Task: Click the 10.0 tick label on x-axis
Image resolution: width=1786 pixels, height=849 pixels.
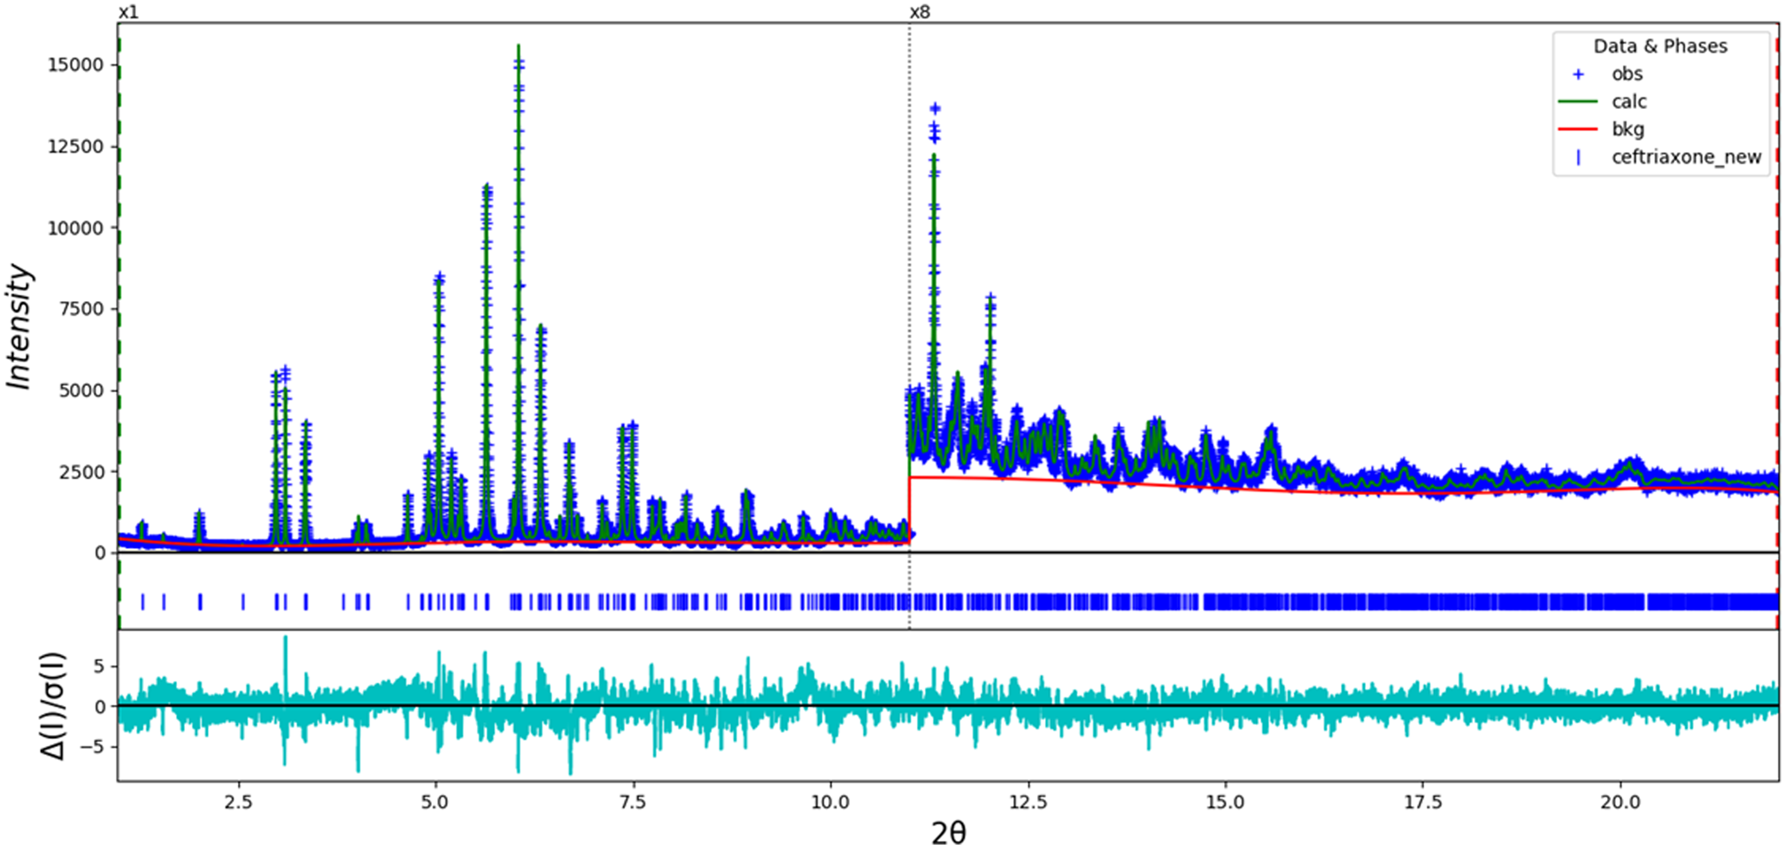Action: click(829, 802)
